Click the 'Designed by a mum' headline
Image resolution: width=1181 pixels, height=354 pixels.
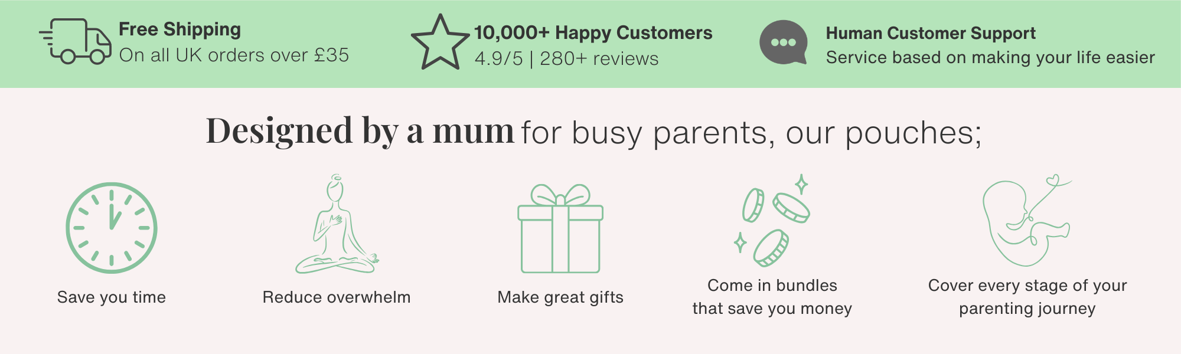(x=360, y=131)
